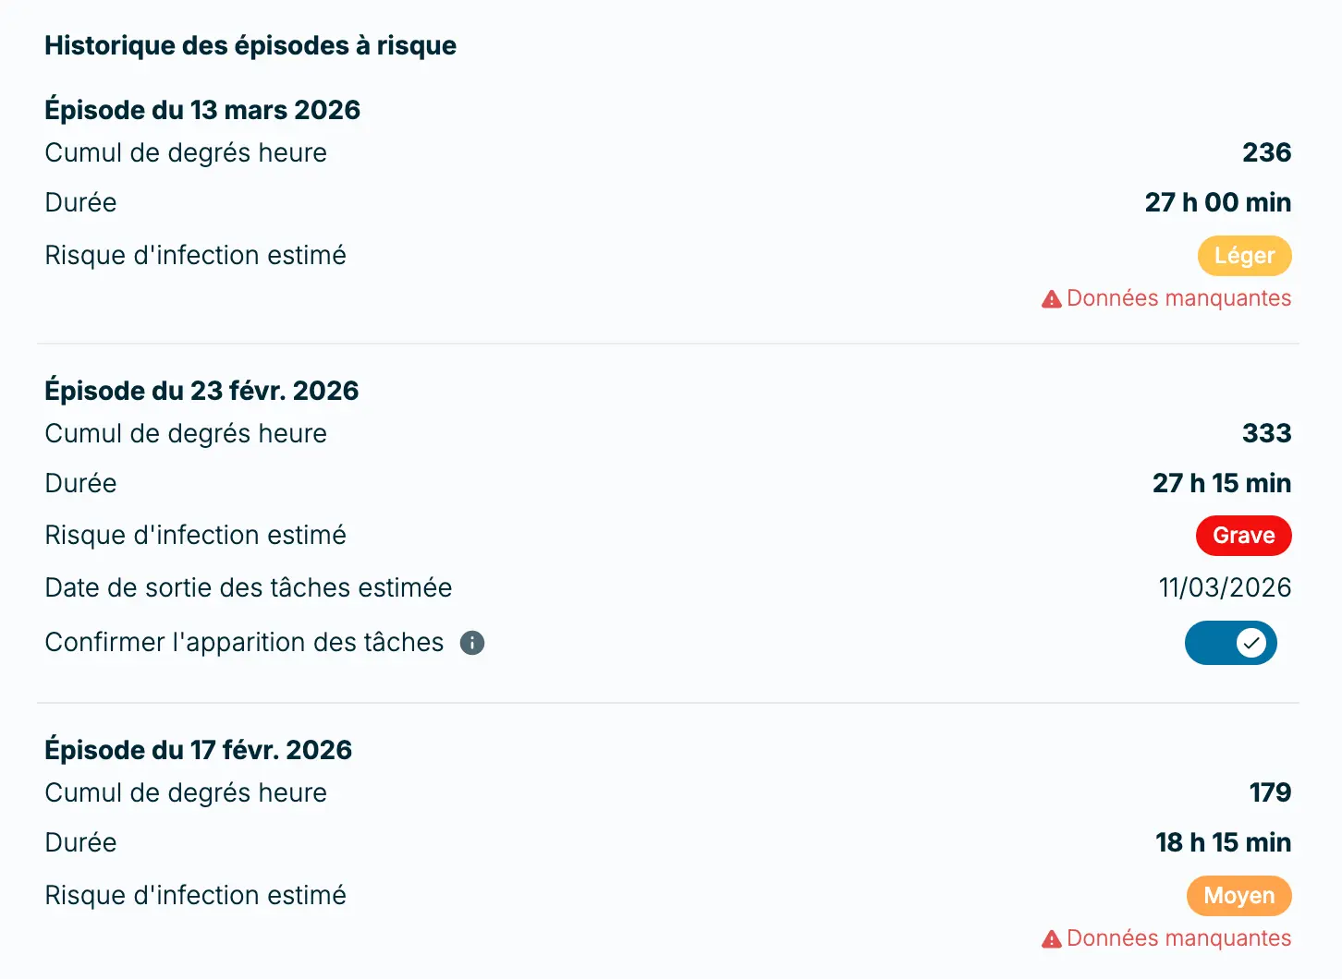Collapse "Épisode du 17 févr. 2026"

198,750
